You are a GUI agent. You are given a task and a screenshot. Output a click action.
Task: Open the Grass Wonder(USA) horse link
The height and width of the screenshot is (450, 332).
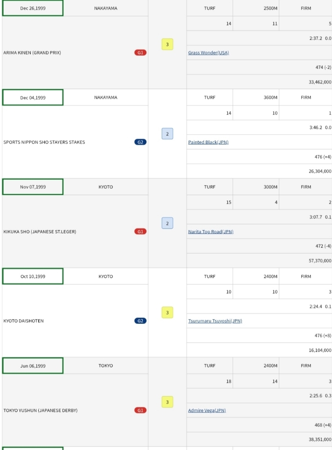208,53
